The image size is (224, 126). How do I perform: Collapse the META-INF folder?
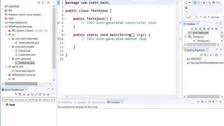tap(6, 67)
